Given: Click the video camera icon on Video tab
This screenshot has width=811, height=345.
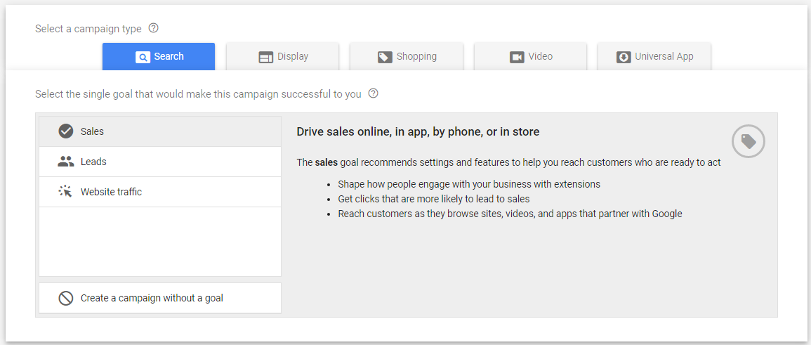Looking at the screenshot, I should (517, 57).
